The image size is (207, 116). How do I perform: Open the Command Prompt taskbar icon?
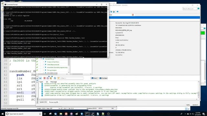click(87, 114)
